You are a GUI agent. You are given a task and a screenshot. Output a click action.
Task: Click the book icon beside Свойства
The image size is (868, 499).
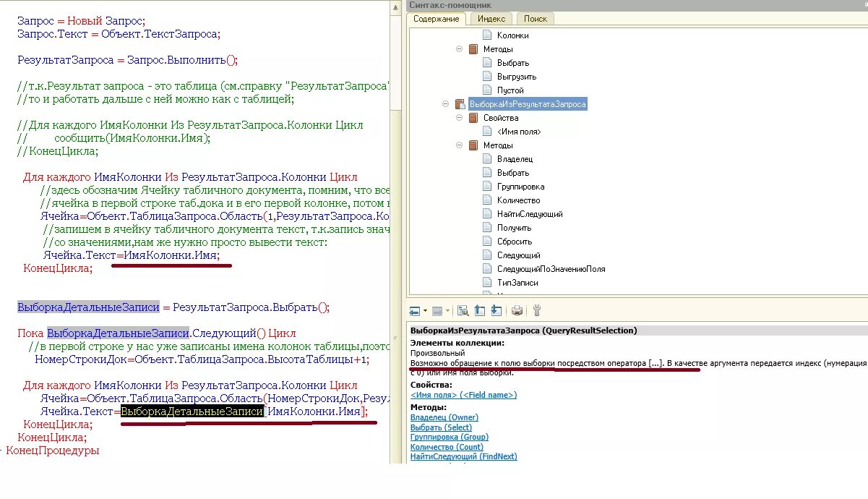tap(473, 117)
